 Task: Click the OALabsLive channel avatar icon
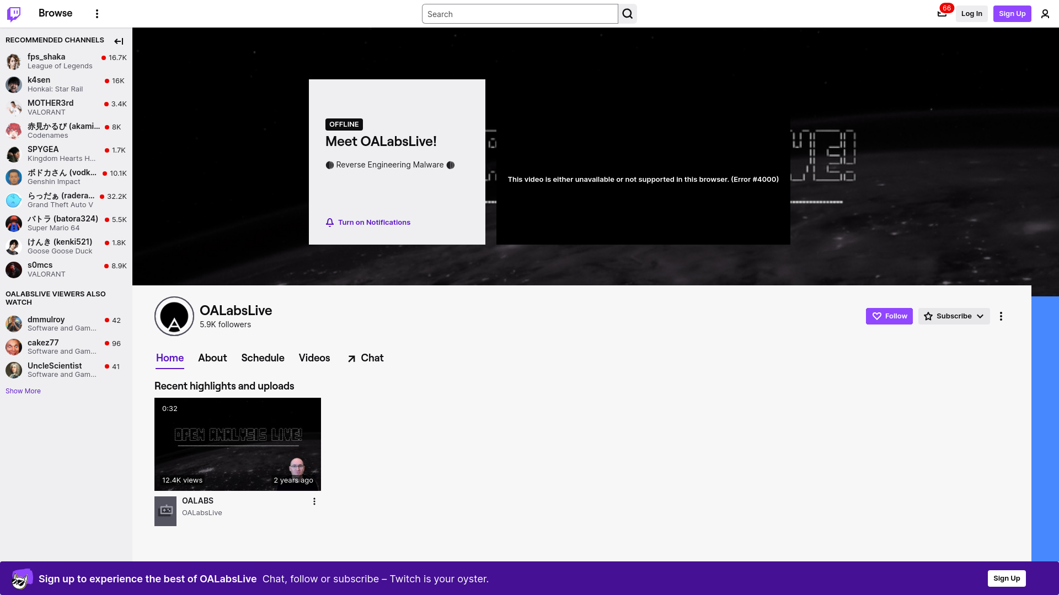coord(174,316)
